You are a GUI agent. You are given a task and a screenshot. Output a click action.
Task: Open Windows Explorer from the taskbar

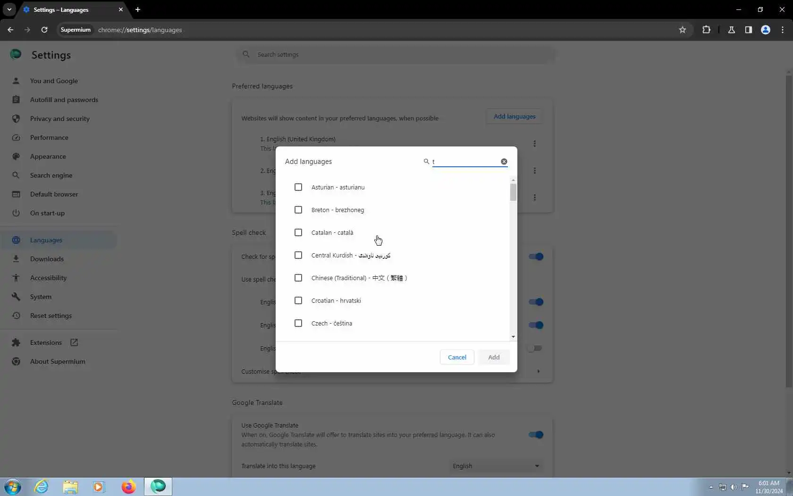pyautogui.click(x=70, y=487)
